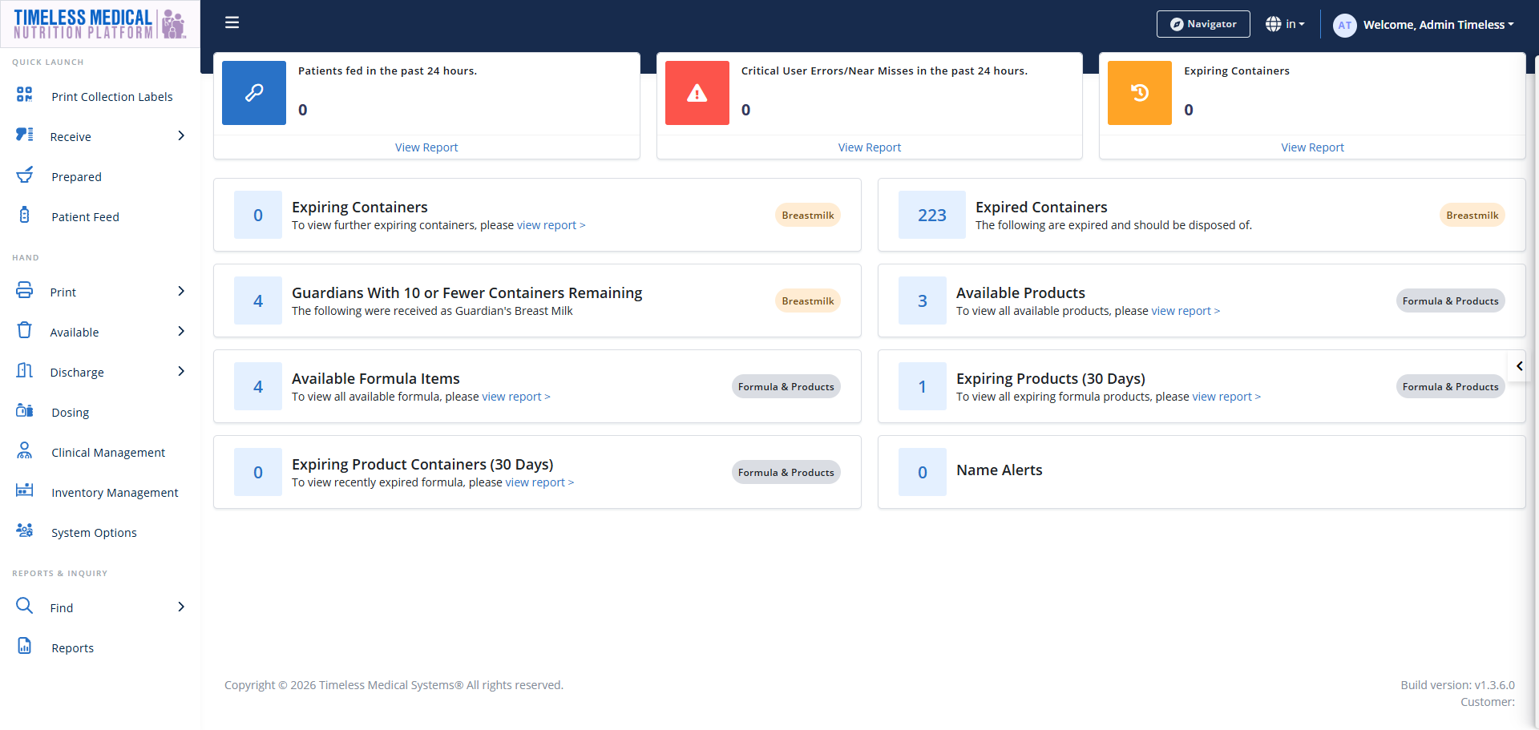Open the Dosing menu item
The width and height of the screenshot is (1539, 730).
[71, 413]
